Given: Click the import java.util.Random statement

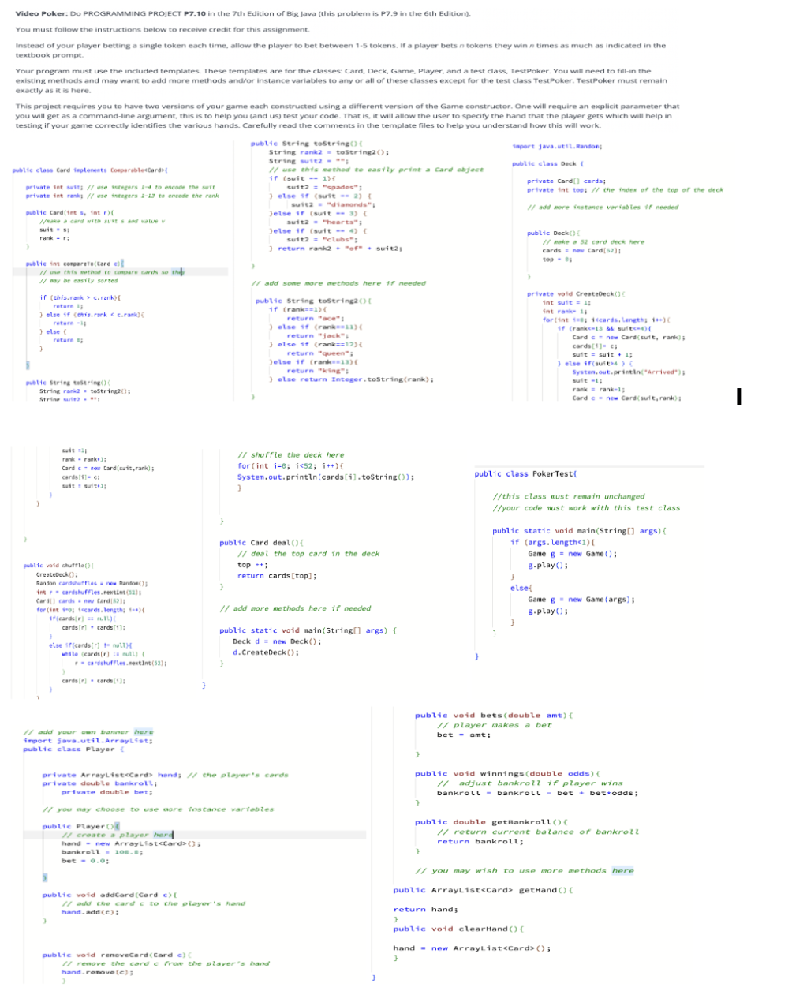Looking at the screenshot, I should click(558, 145).
